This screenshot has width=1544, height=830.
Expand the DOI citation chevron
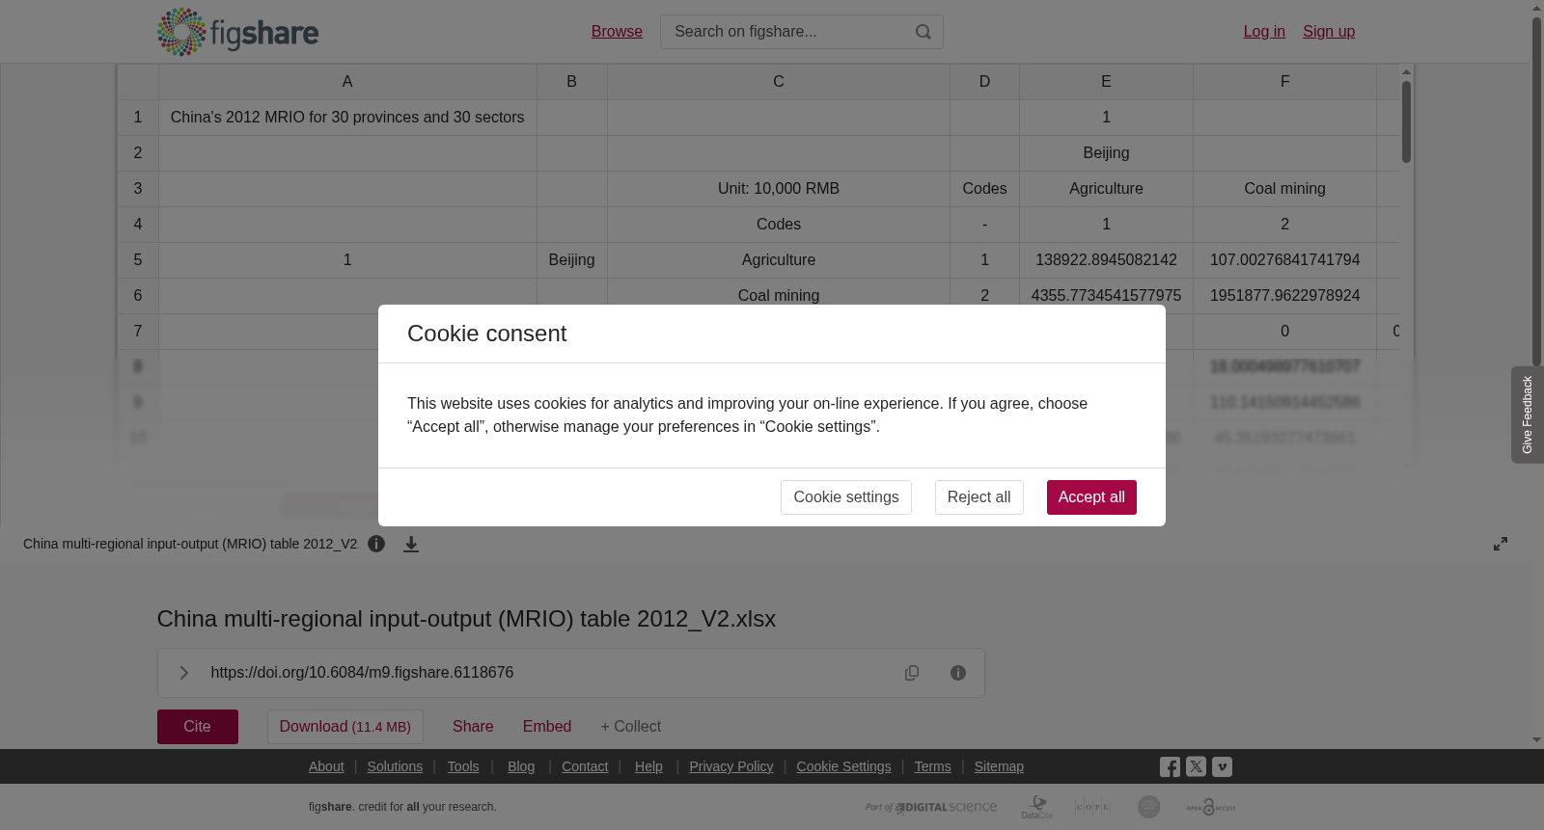point(184,673)
